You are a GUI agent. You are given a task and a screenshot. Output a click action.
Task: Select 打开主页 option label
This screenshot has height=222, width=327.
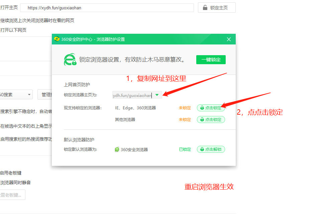pos(9,7)
